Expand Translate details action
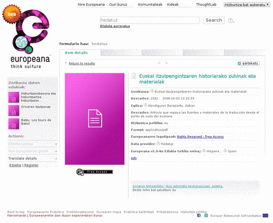 [33, 159]
